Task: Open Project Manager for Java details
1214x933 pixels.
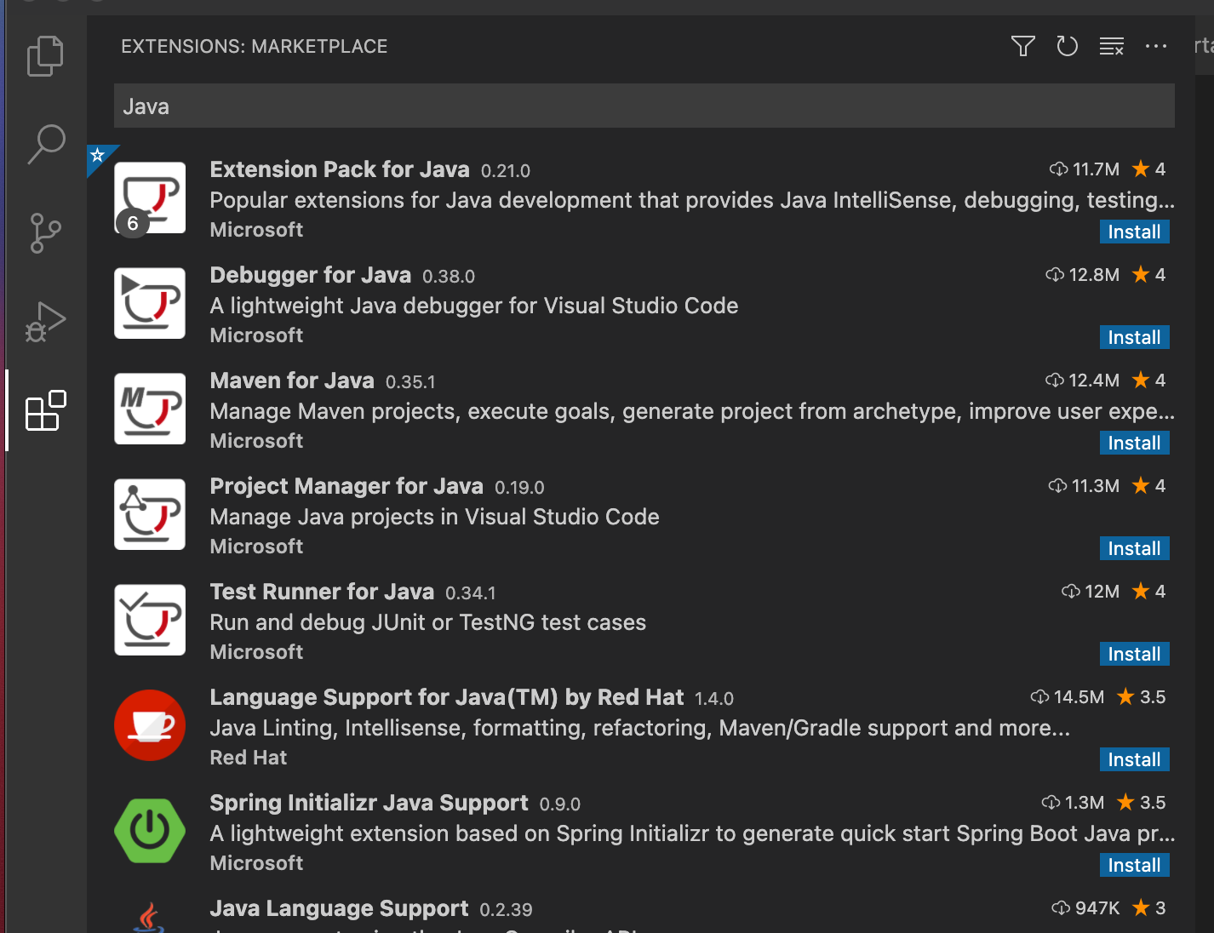Action: coord(346,486)
